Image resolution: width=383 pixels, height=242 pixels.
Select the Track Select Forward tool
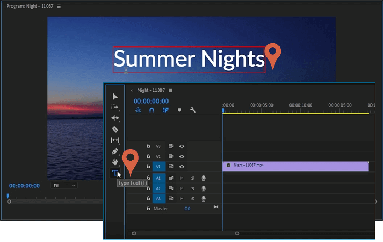[114, 107]
